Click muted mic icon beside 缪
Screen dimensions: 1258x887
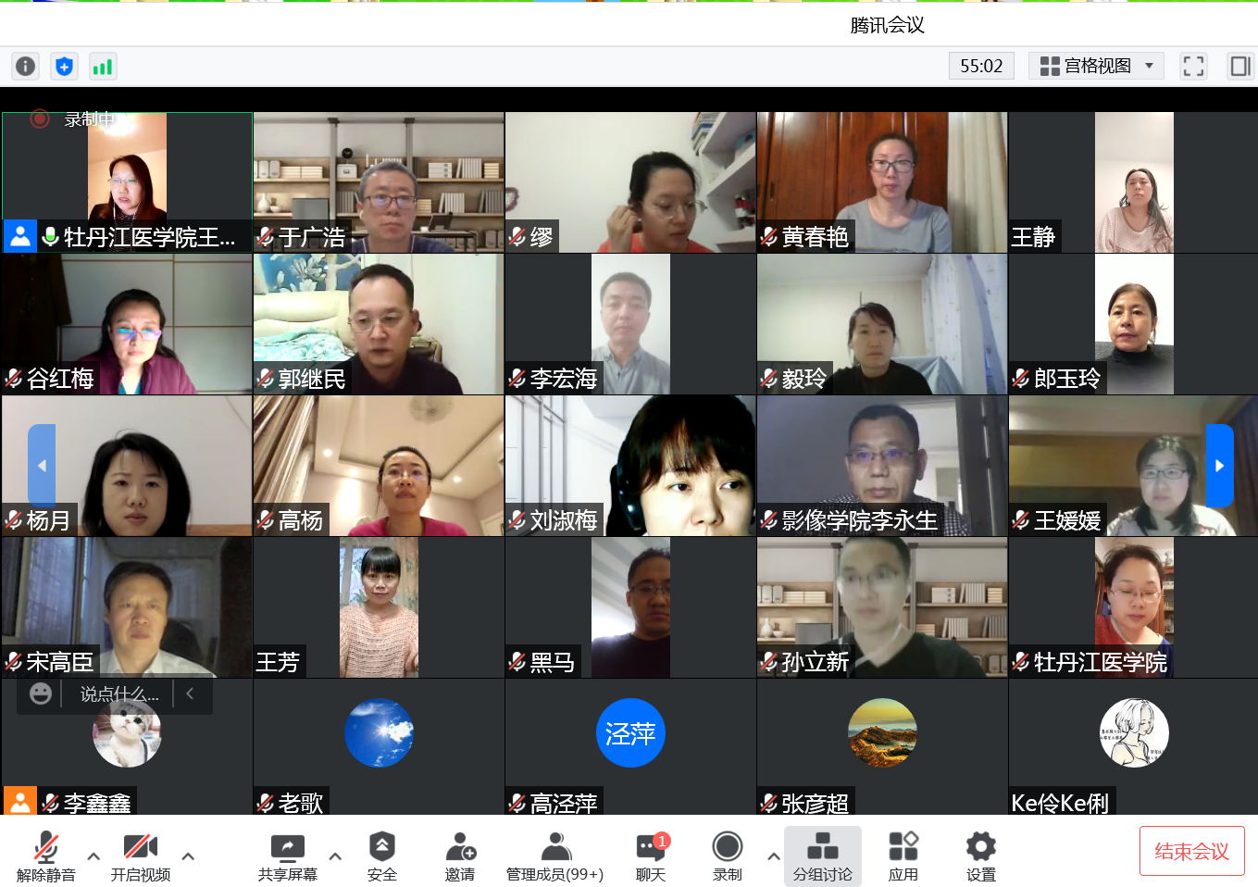[517, 237]
